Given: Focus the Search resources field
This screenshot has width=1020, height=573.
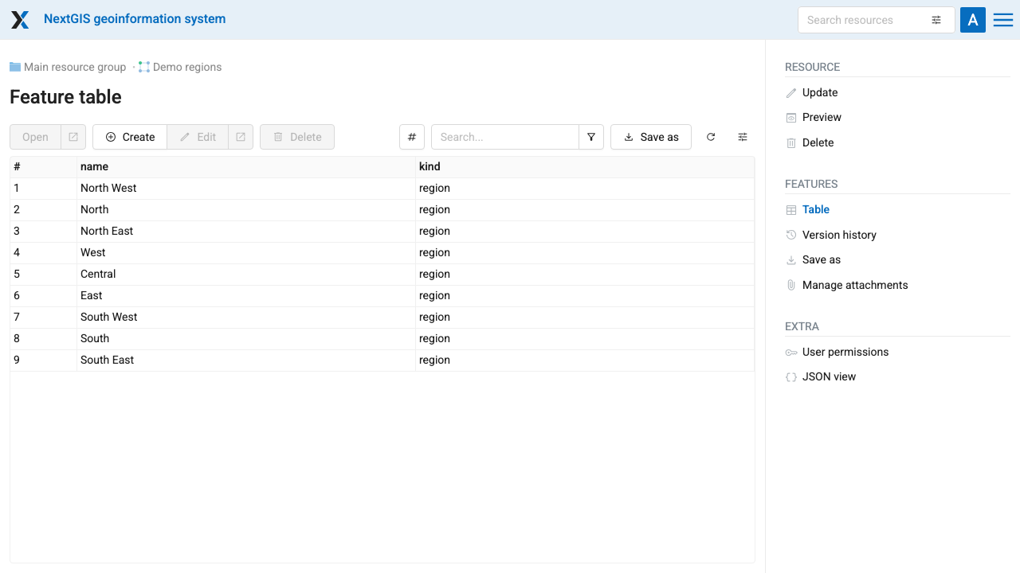Looking at the screenshot, I should (864, 20).
